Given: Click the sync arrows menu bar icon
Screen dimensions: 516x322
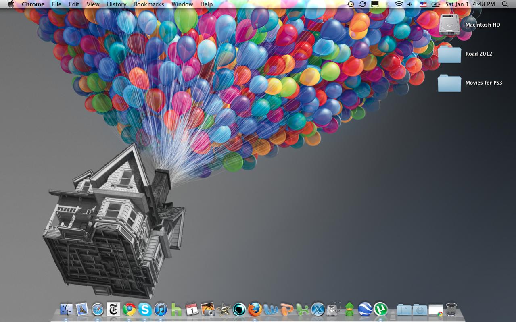Looking at the screenshot, I should (363, 4).
